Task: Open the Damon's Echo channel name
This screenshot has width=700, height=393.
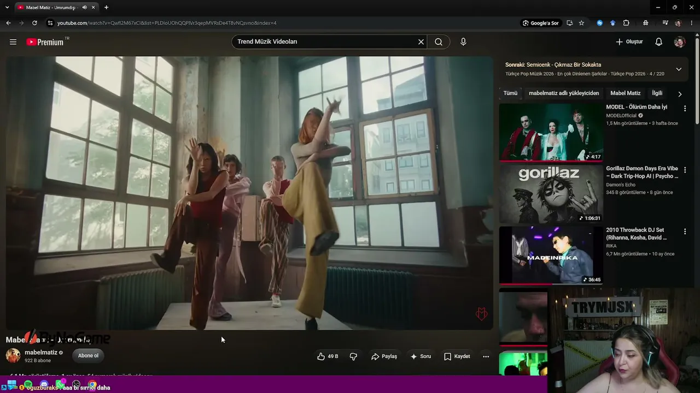Action: tap(621, 185)
